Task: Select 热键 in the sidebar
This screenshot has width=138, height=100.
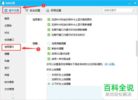Action: (x=7, y=61)
